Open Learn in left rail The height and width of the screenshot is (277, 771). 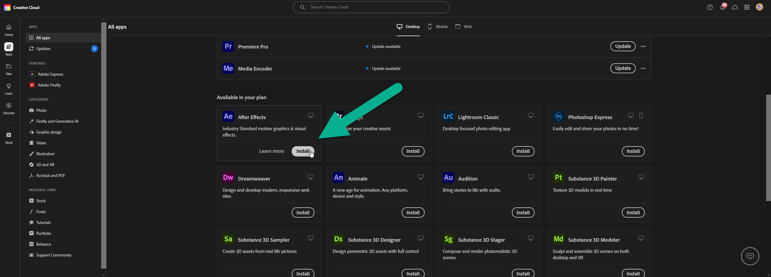[9, 89]
